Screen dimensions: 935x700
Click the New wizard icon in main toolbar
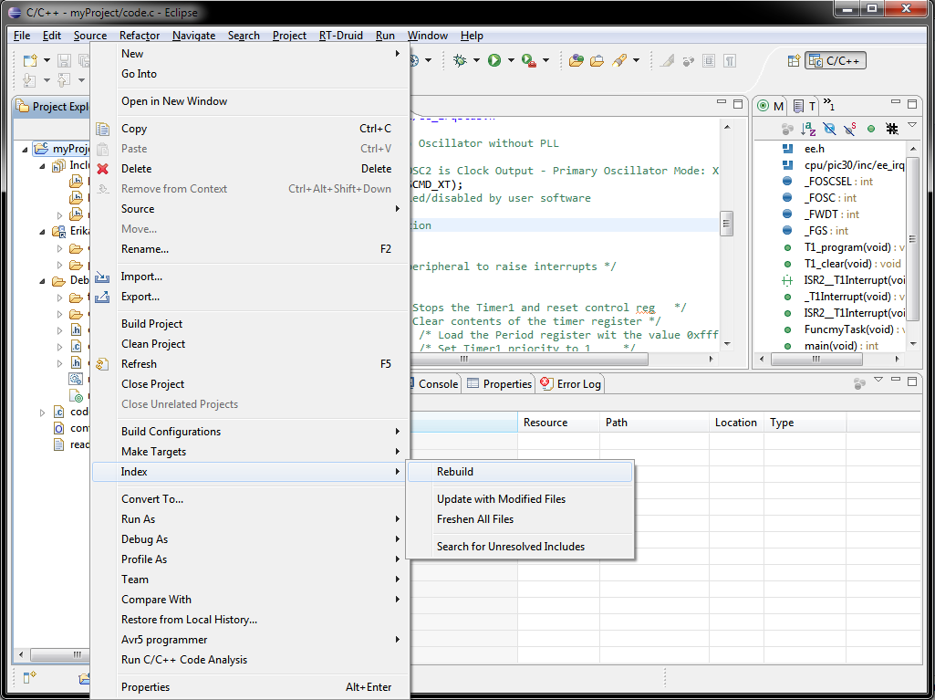click(30, 60)
